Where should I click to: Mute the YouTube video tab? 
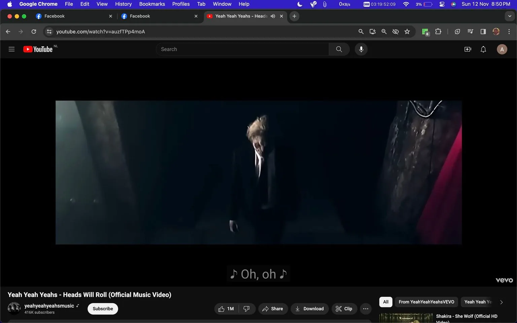273,16
